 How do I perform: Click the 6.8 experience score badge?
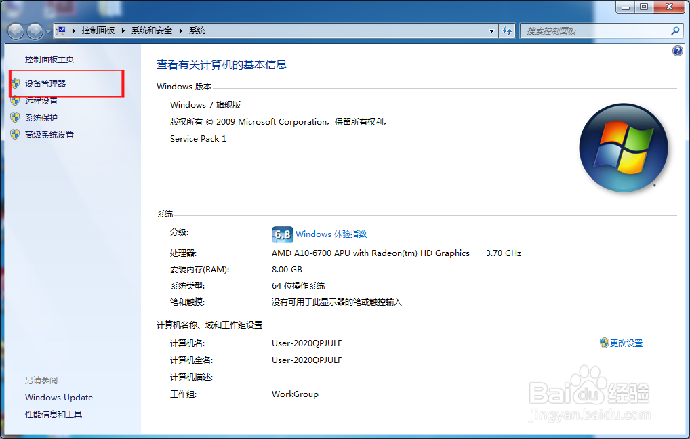(282, 234)
